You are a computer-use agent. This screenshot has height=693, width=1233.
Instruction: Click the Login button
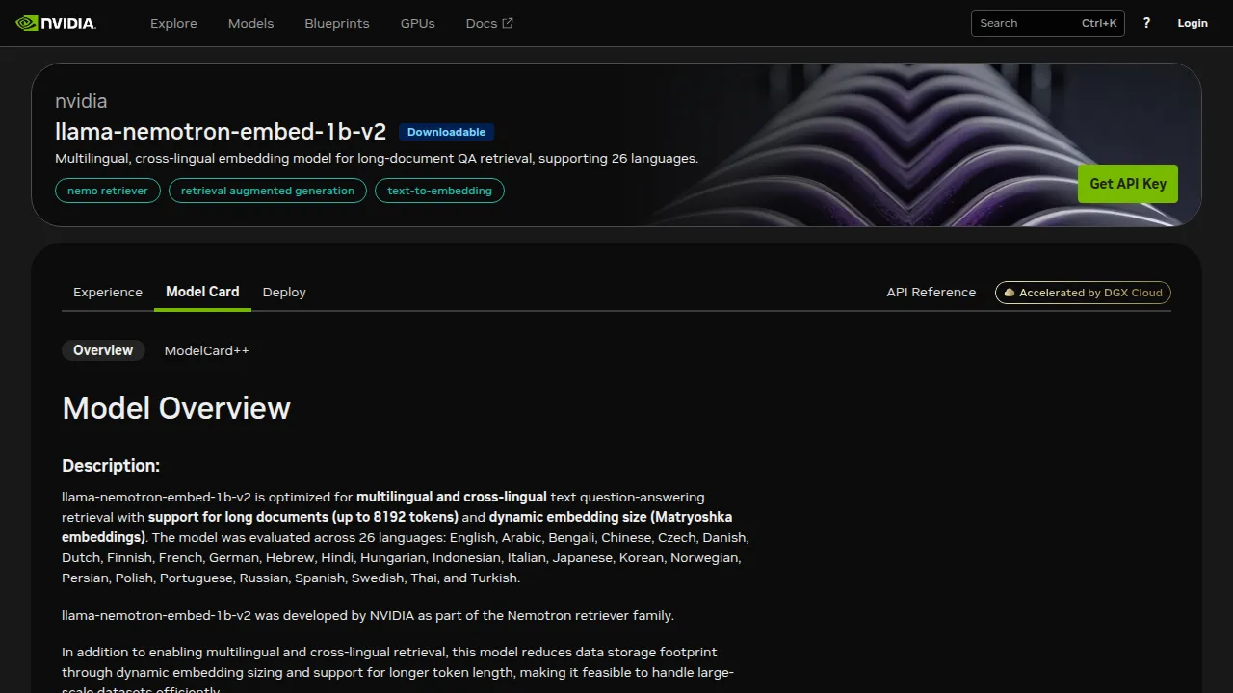point(1192,23)
